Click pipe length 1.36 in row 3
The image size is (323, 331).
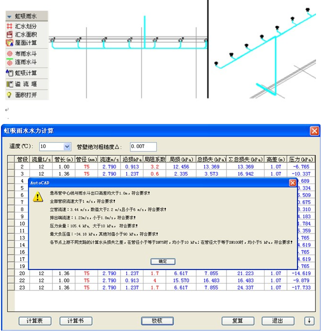click(x=64, y=173)
